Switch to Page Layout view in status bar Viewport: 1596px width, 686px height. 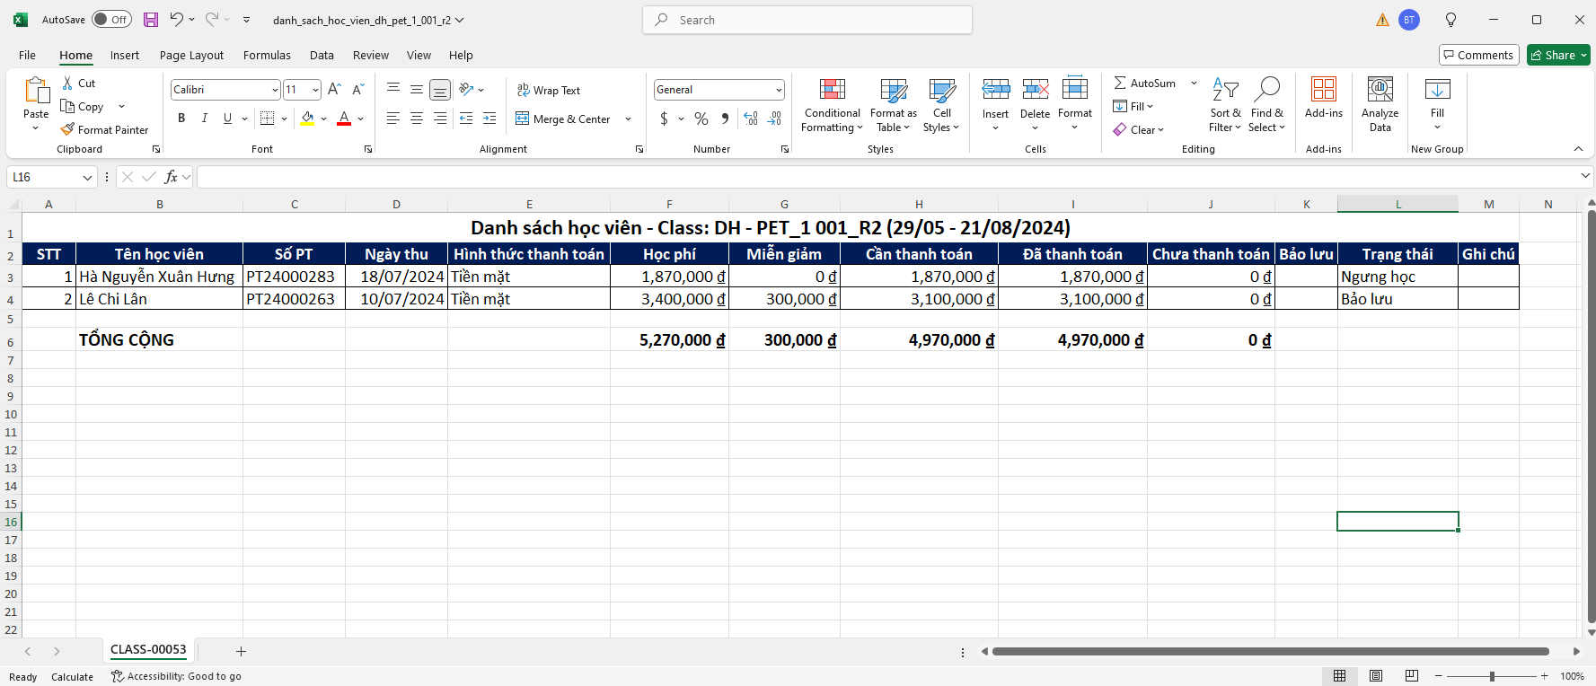[x=1376, y=676]
